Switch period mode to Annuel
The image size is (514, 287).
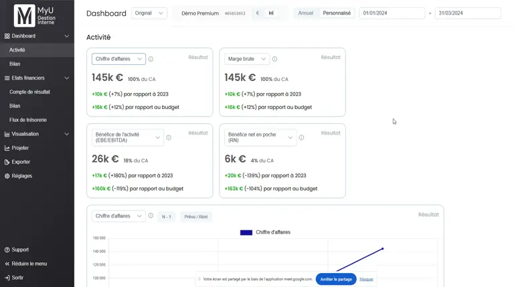pos(305,13)
